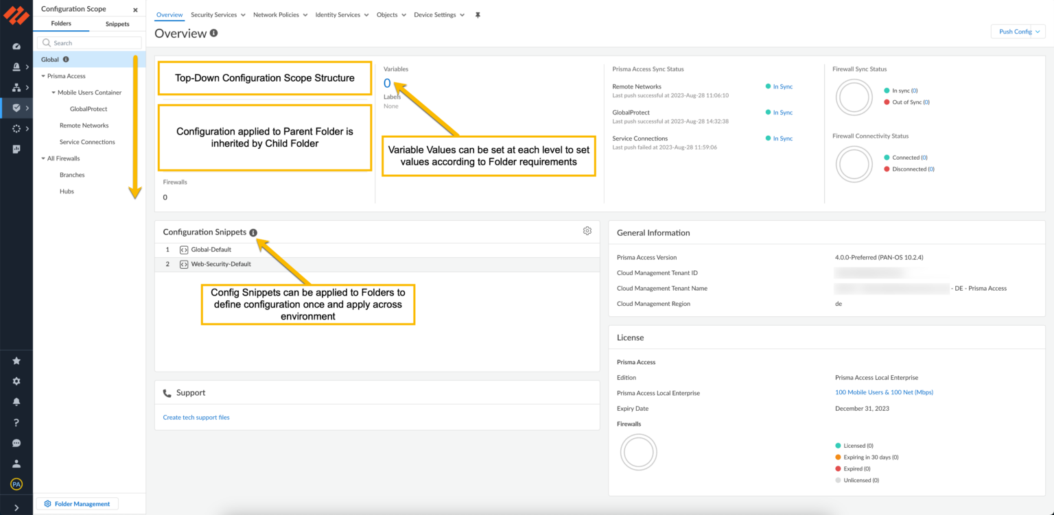Viewport: 1054px width, 515px height.
Task: Collapse the All Firewalls tree node
Action: pos(44,158)
